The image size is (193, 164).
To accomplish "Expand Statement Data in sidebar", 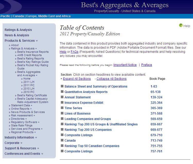I will click(22, 105).
